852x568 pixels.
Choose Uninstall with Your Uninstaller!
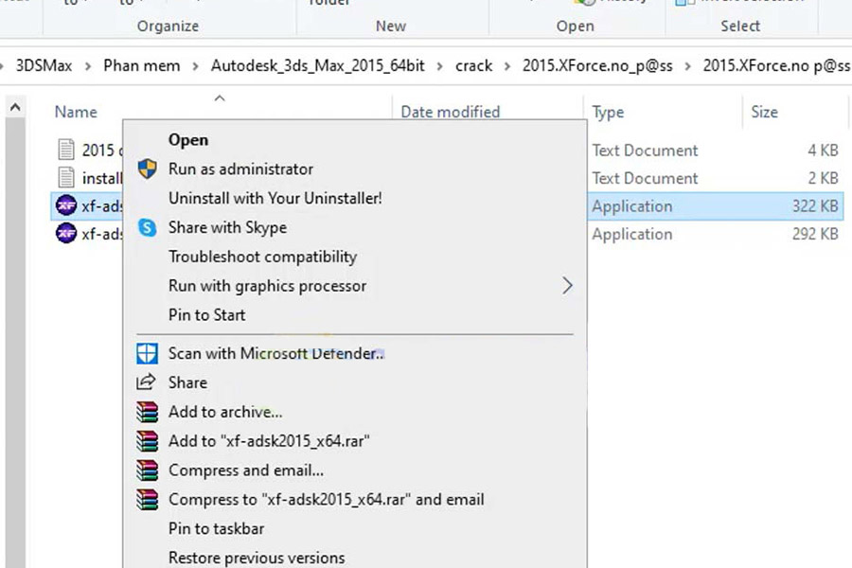[x=275, y=198]
